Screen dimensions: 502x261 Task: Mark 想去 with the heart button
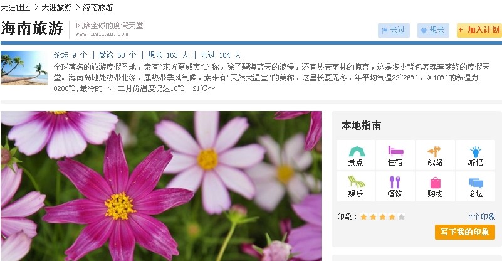pyautogui.click(x=433, y=31)
